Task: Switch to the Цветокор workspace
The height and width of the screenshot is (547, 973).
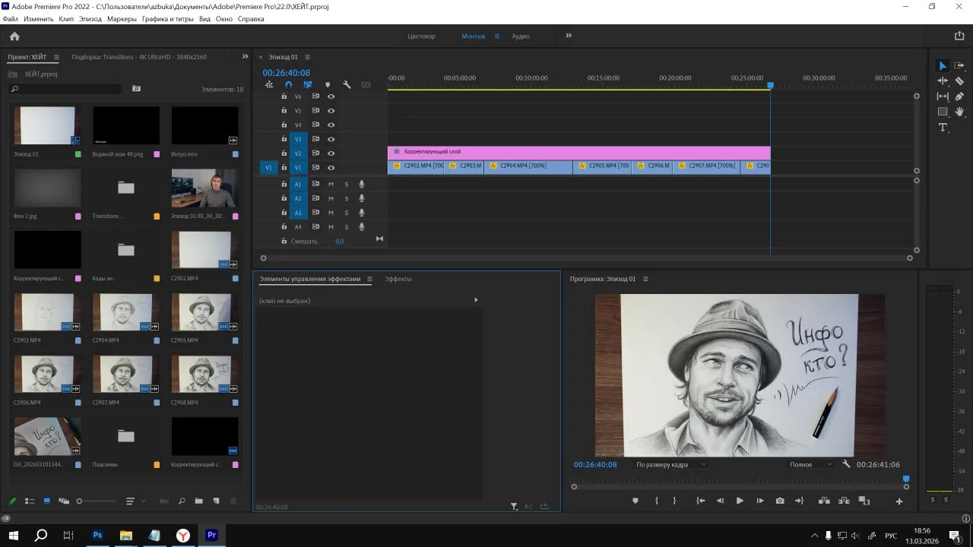Action: point(421,36)
